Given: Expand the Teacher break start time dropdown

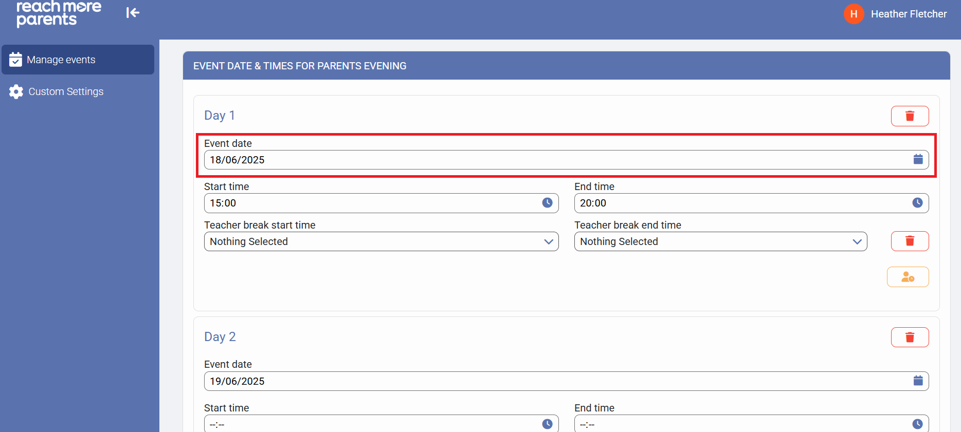Looking at the screenshot, I should (x=381, y=241).
